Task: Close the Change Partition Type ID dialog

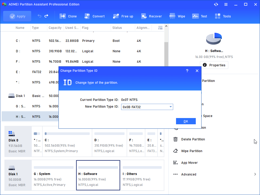Action: click(197, 71)
